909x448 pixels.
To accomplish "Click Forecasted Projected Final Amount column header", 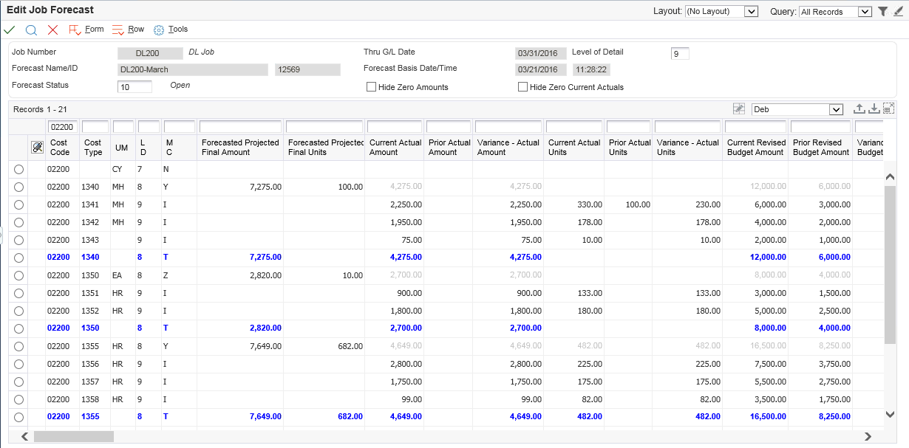I will (240, 148).
